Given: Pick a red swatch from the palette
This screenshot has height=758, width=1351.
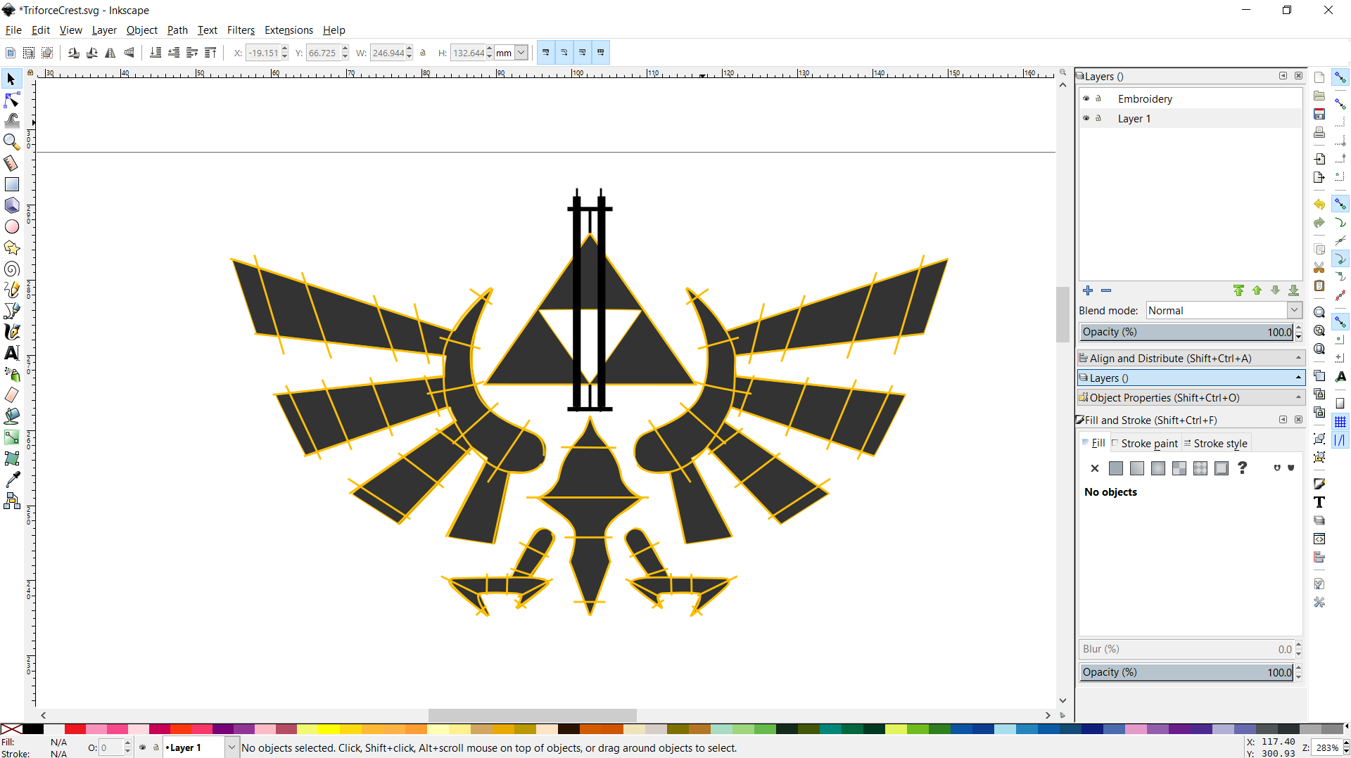Looking at the screenshot, I should [74, 729].
